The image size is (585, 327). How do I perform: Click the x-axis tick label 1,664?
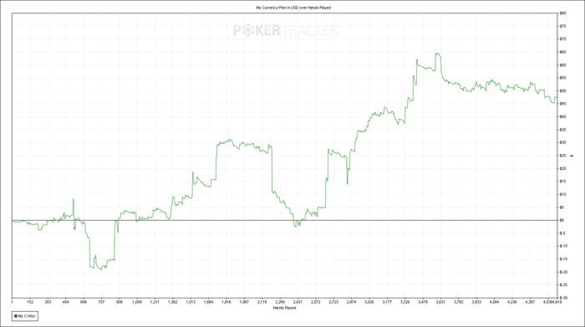point(209,302)
